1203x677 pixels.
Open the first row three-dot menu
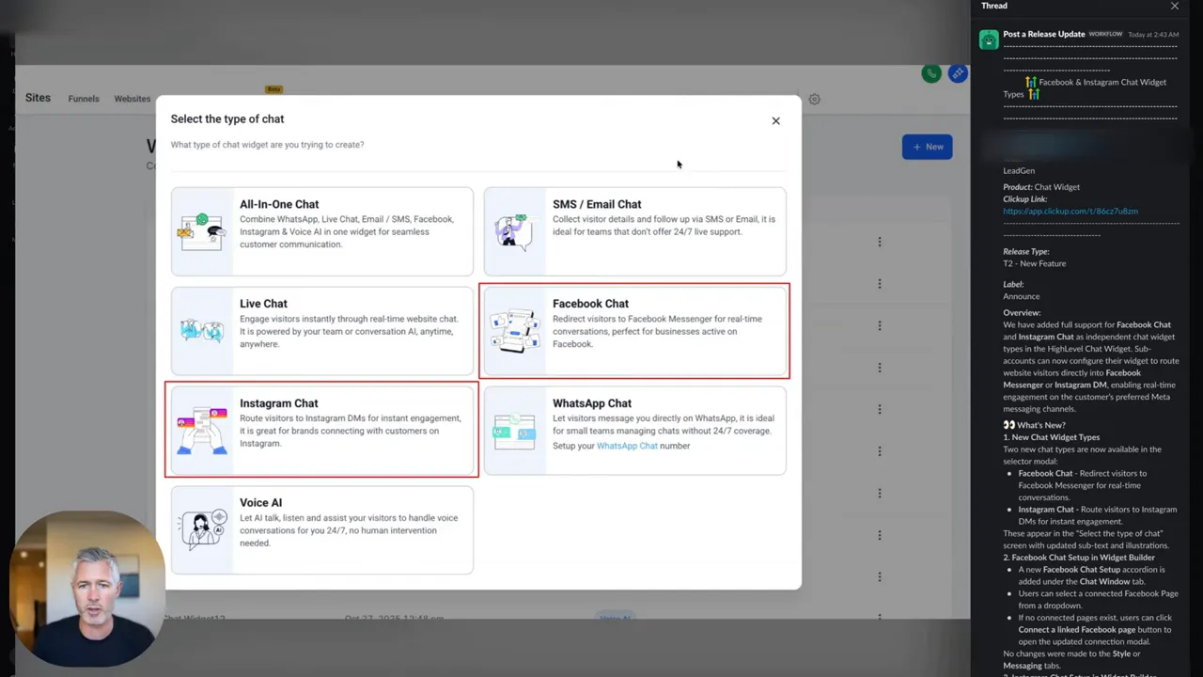pyautogui.click(x=880, y=242)
